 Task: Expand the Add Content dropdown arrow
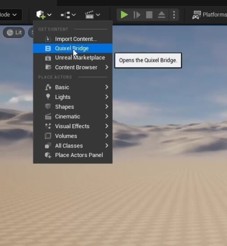click(x=49, y=15)
